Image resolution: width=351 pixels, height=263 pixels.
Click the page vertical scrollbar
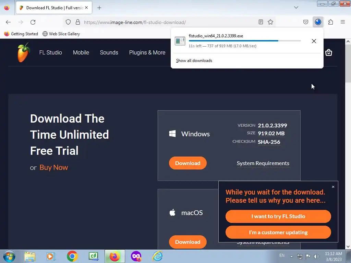[348, 64]
